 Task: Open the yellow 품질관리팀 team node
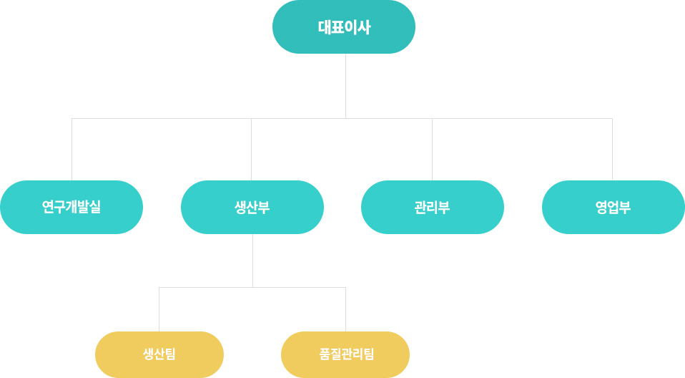click(x=345, y=354)
